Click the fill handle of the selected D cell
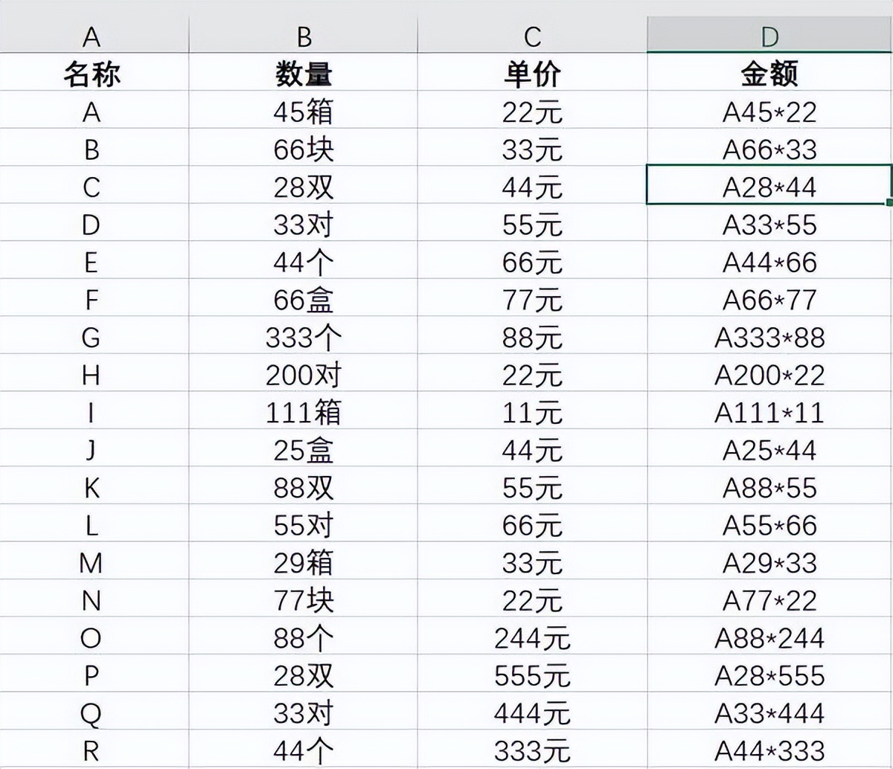This screenshot has height=769, width=893. click(x=890, y=202)
